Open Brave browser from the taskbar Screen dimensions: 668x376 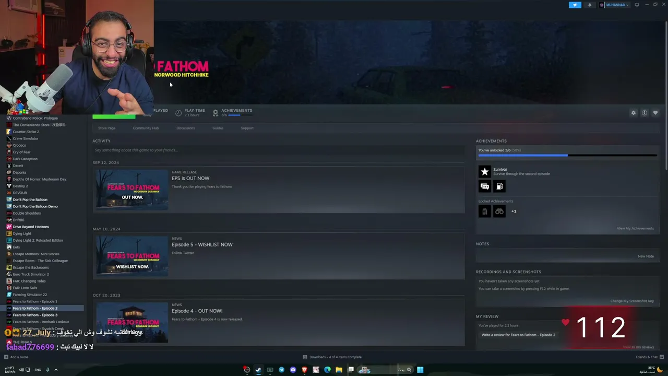coord(304,370)
